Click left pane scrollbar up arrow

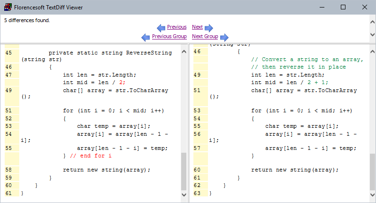(184, 52)
